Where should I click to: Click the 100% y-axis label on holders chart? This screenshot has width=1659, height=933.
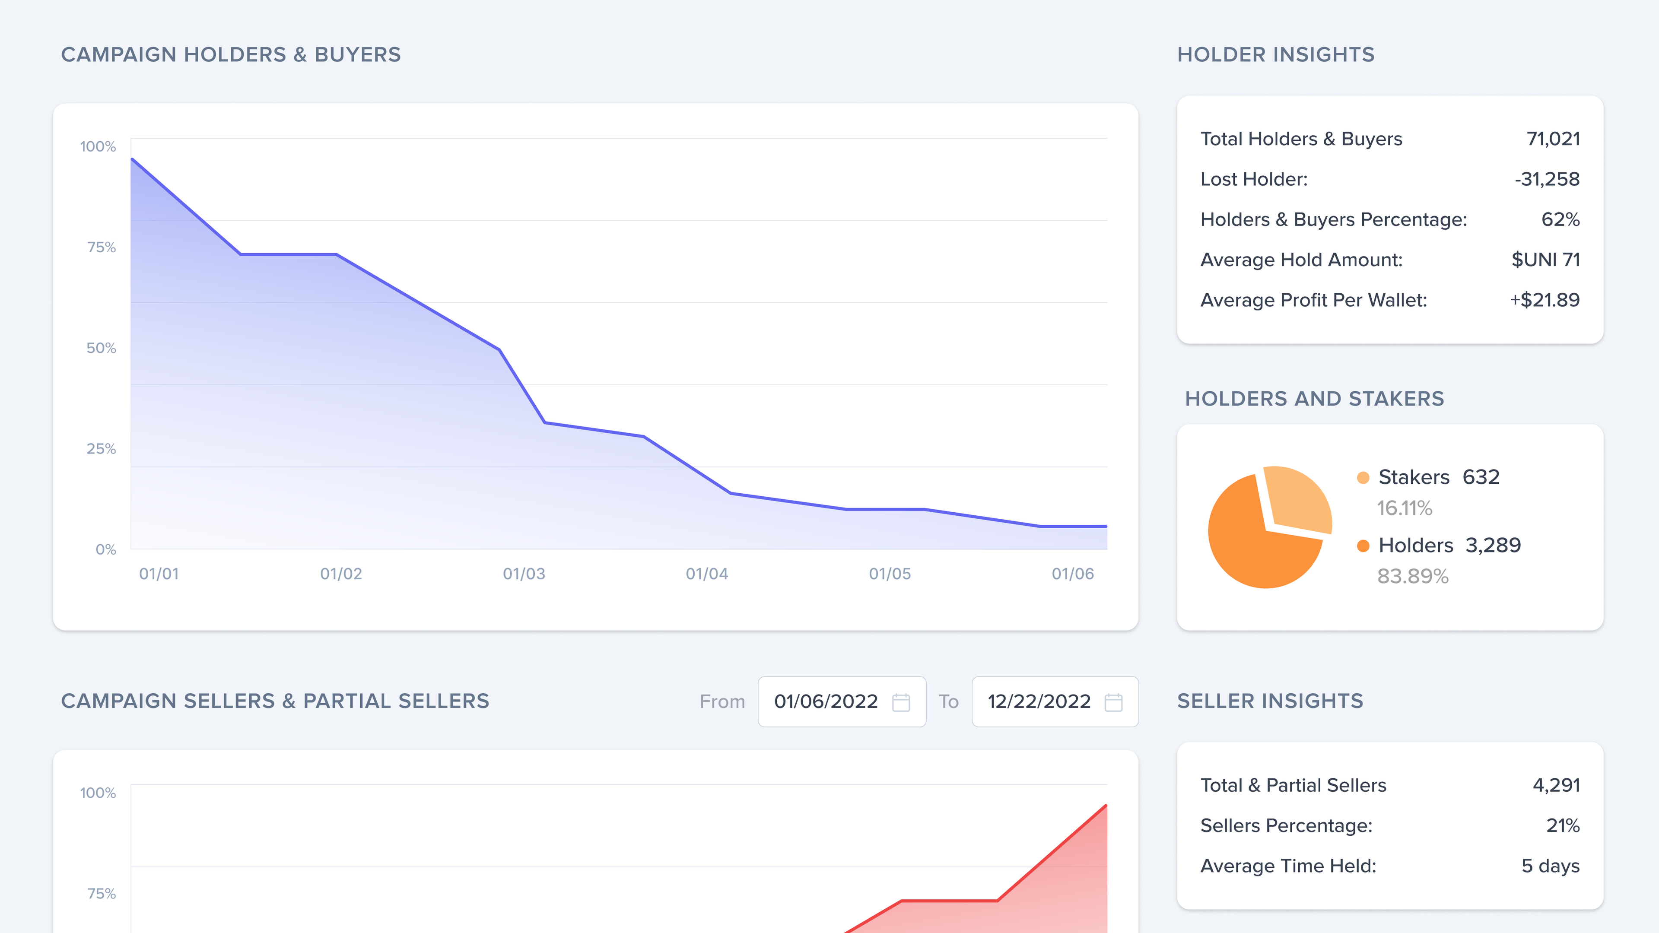click(x=98, y=147)
